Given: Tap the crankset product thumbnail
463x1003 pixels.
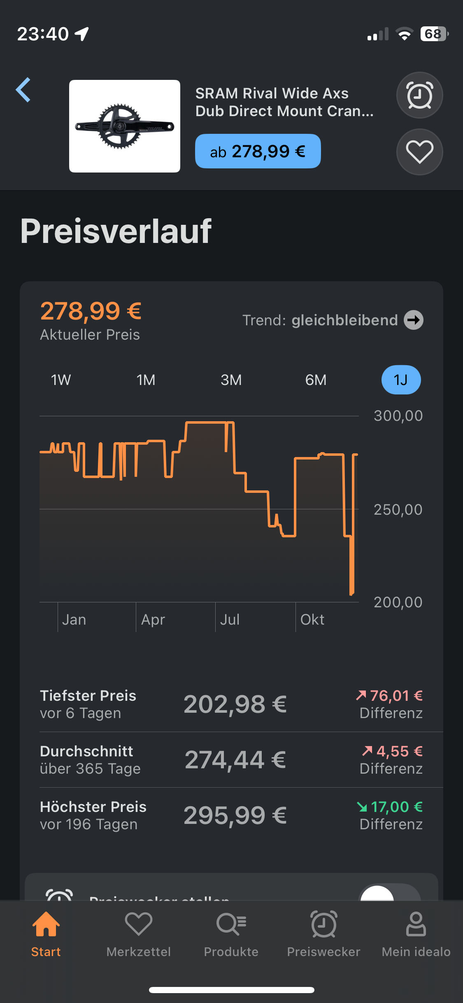Looking at the screenshot, I should click(x=125, y=126).
